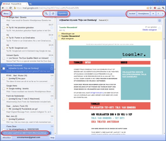Click the browser back arrow
This screenshot has width=166, height=141.
(3, 8)
